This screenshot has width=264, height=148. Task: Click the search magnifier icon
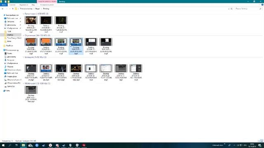click(x=260, y=9)
